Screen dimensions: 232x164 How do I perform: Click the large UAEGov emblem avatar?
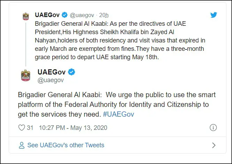[x=25, y=76]
